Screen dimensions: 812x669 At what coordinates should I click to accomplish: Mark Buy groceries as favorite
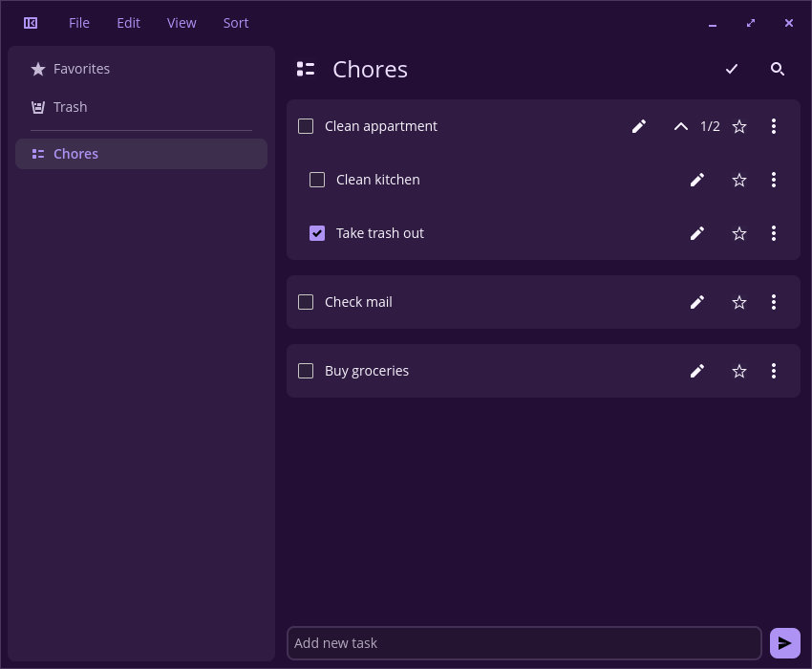(x=739, y=371)
